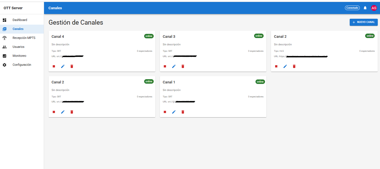
Task: Open the AS user avatar menu
Action: point(374,8)
